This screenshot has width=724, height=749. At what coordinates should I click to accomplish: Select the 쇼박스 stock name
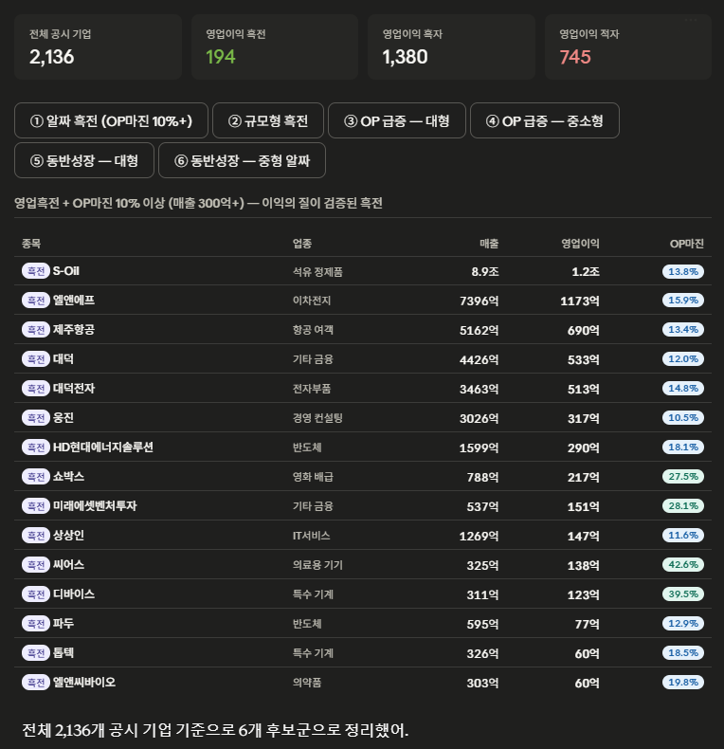[x=68, y=476]
